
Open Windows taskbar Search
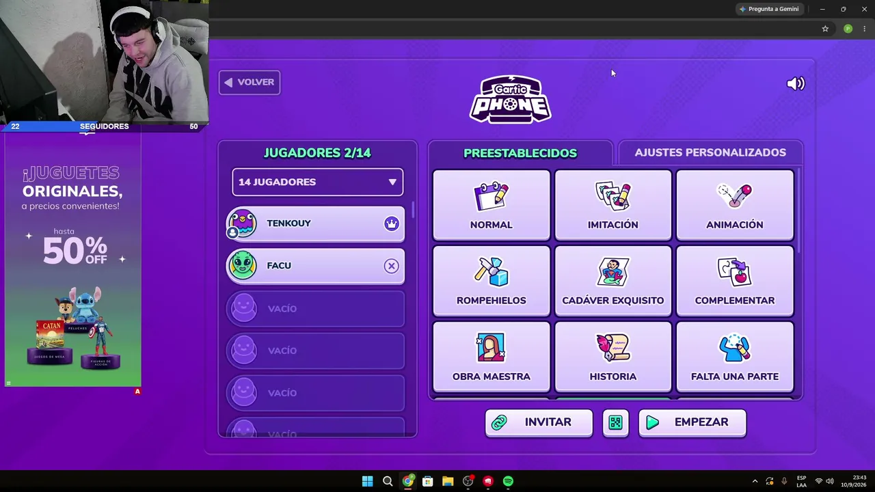click(x=388, y=481)
